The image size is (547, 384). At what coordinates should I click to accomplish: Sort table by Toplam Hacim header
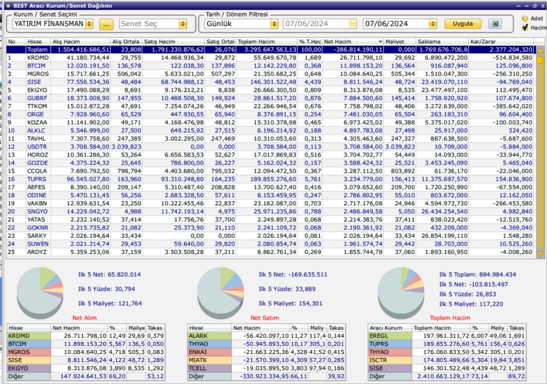click(x=267, y=42)
